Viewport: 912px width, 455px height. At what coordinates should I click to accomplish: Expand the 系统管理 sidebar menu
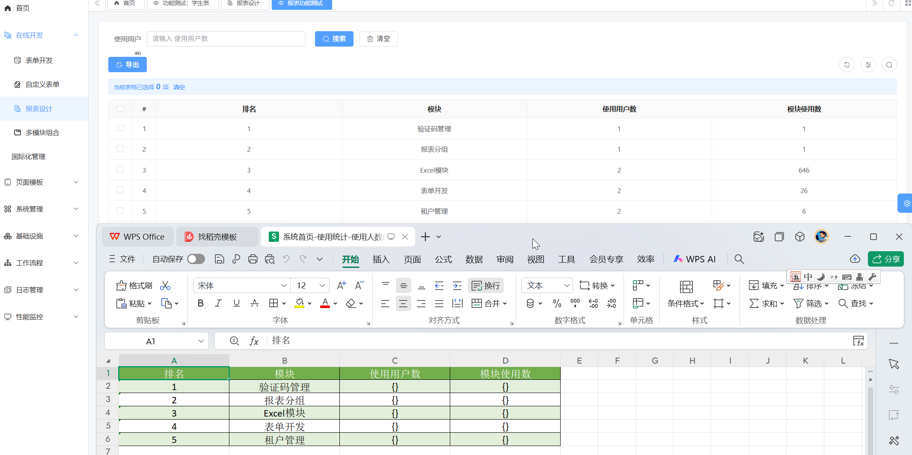pyautogui.click(x=42, y=209)
